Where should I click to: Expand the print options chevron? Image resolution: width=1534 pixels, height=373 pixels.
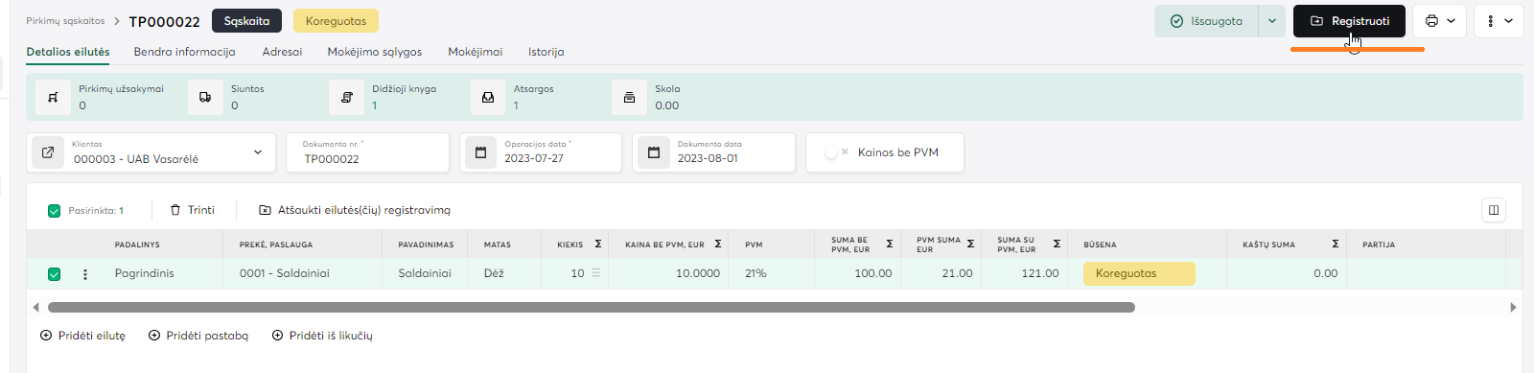1452,21
